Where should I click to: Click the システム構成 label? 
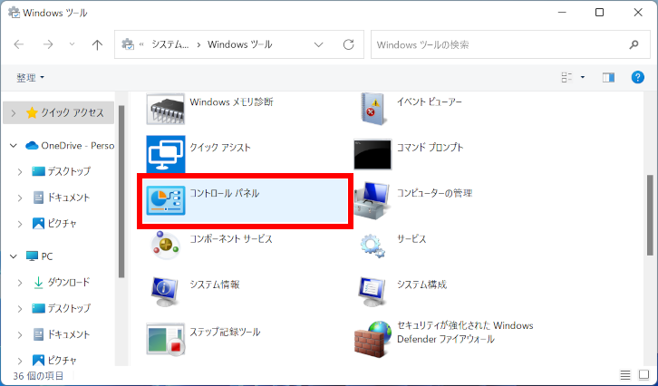click(421, 285)
